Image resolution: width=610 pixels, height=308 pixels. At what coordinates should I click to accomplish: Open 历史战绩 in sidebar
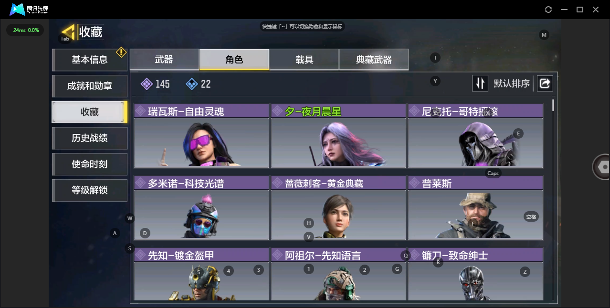[x=90, y=138]
